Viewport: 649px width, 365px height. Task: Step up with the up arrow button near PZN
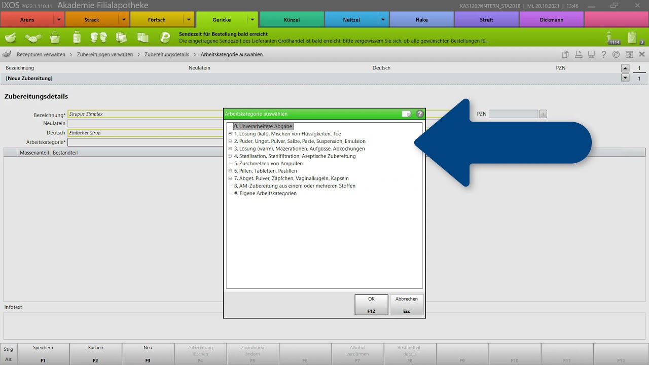(625, 68)
